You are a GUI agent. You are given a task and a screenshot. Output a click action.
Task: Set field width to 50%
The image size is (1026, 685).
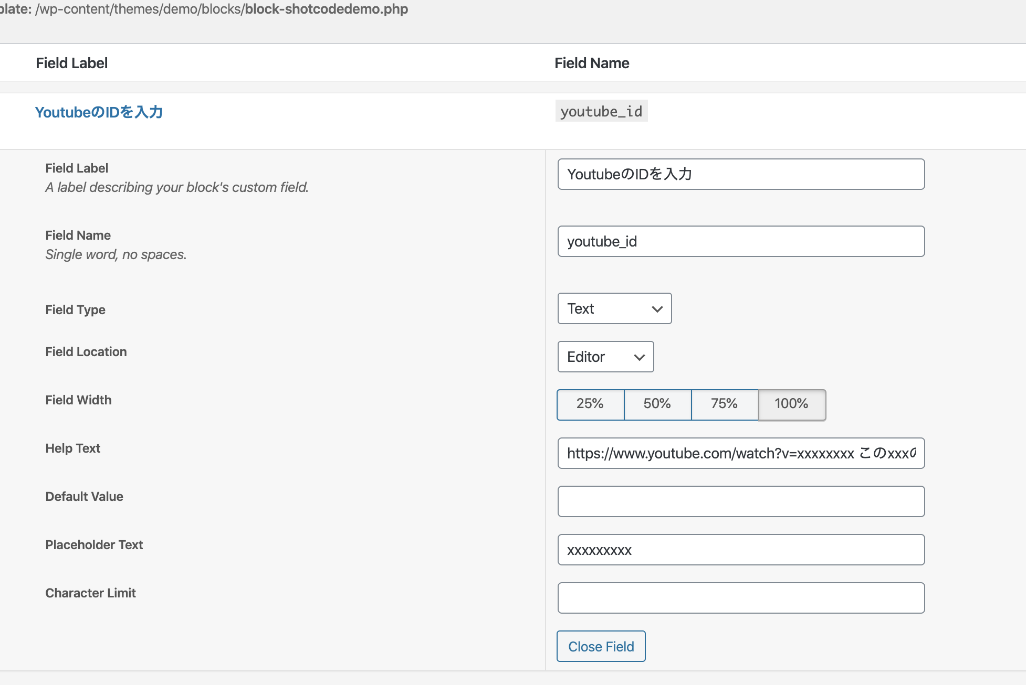click(657, 404)
